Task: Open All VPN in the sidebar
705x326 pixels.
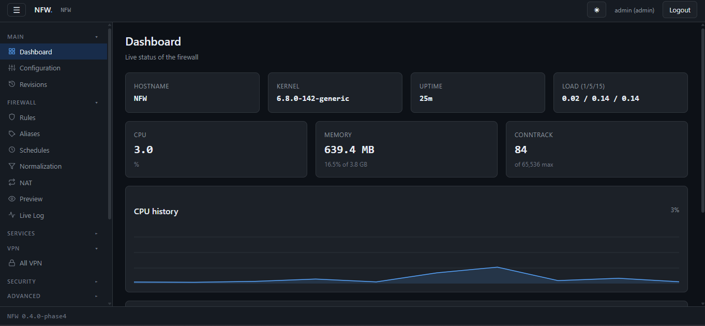Action: pyautogui.click(x=54, y=263)
